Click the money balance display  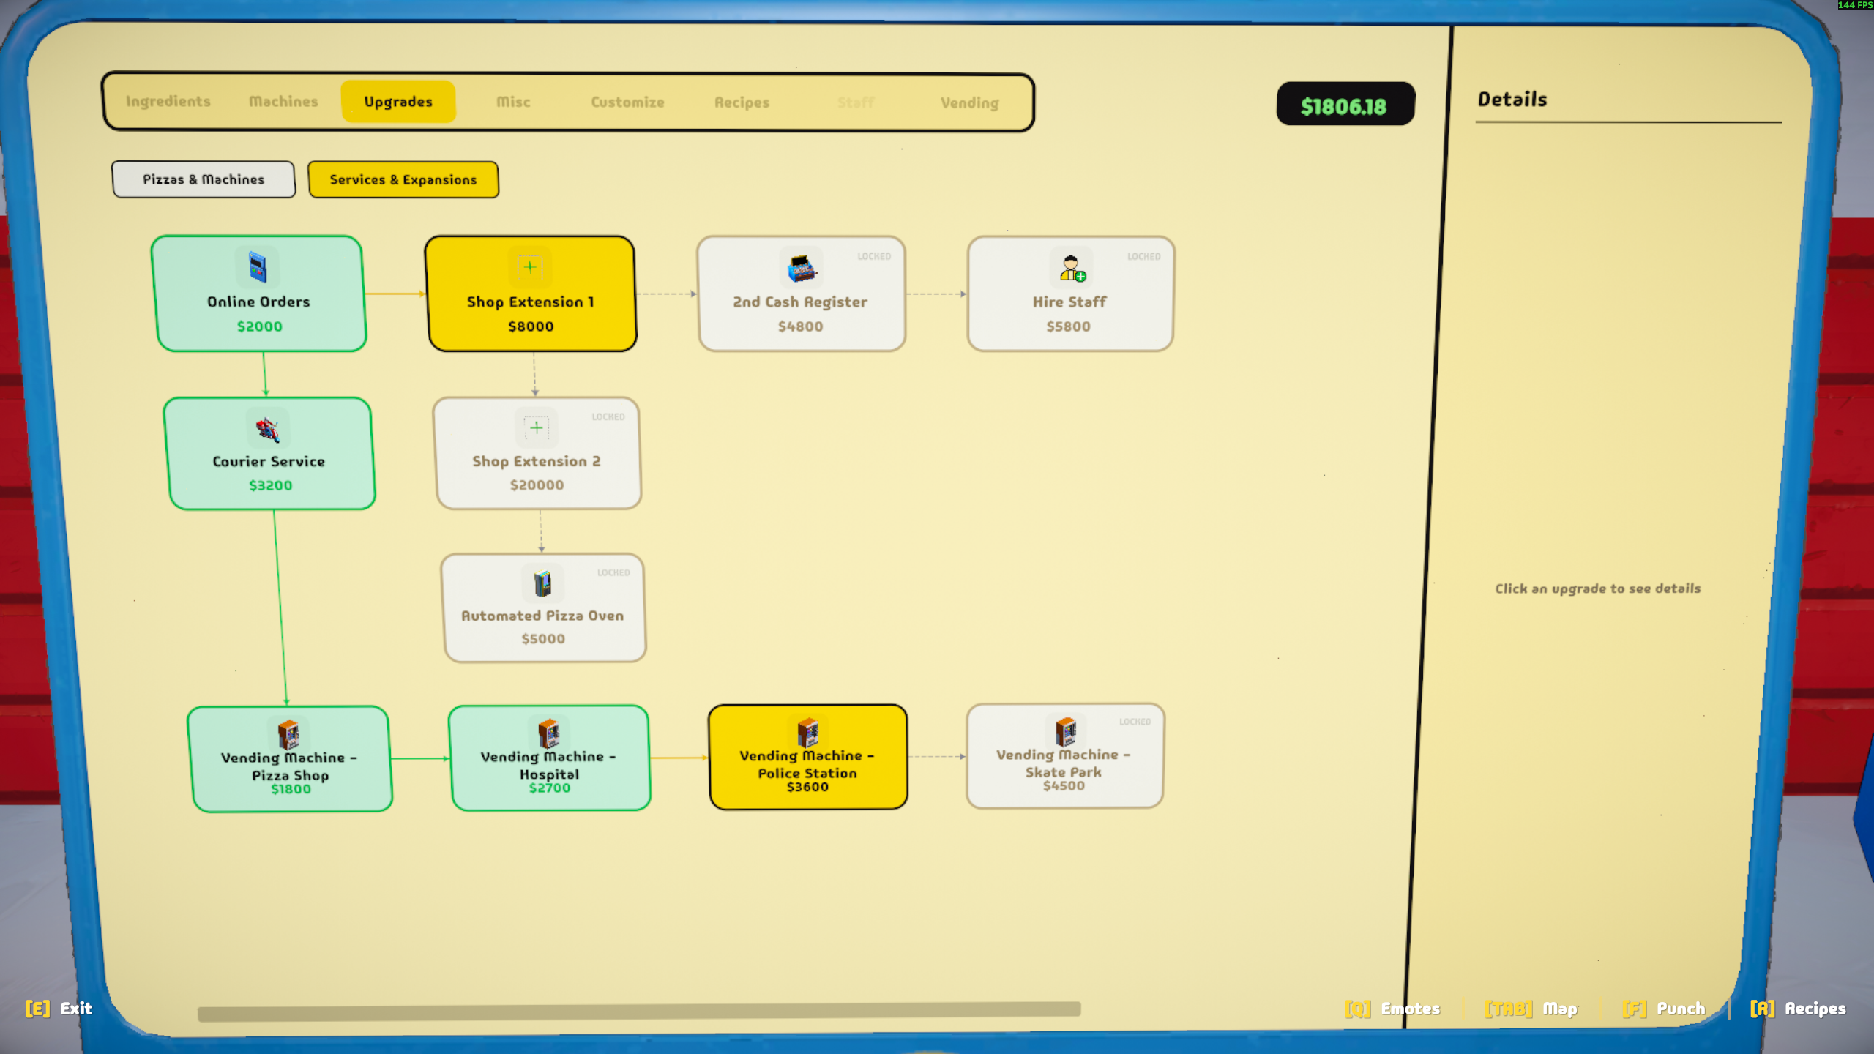pos(1345,105)
